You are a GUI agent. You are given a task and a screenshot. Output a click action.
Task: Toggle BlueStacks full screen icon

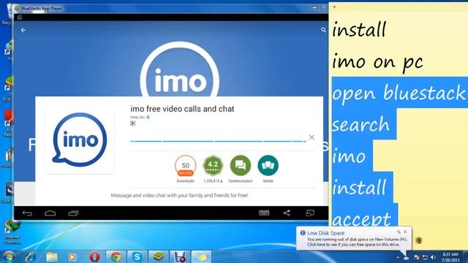point(310,213)
